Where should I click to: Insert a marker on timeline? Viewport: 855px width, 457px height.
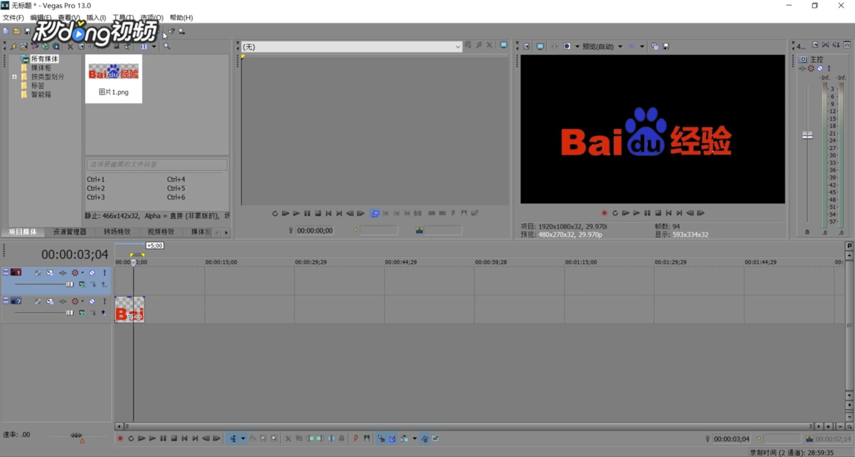[x=356, y=439]
